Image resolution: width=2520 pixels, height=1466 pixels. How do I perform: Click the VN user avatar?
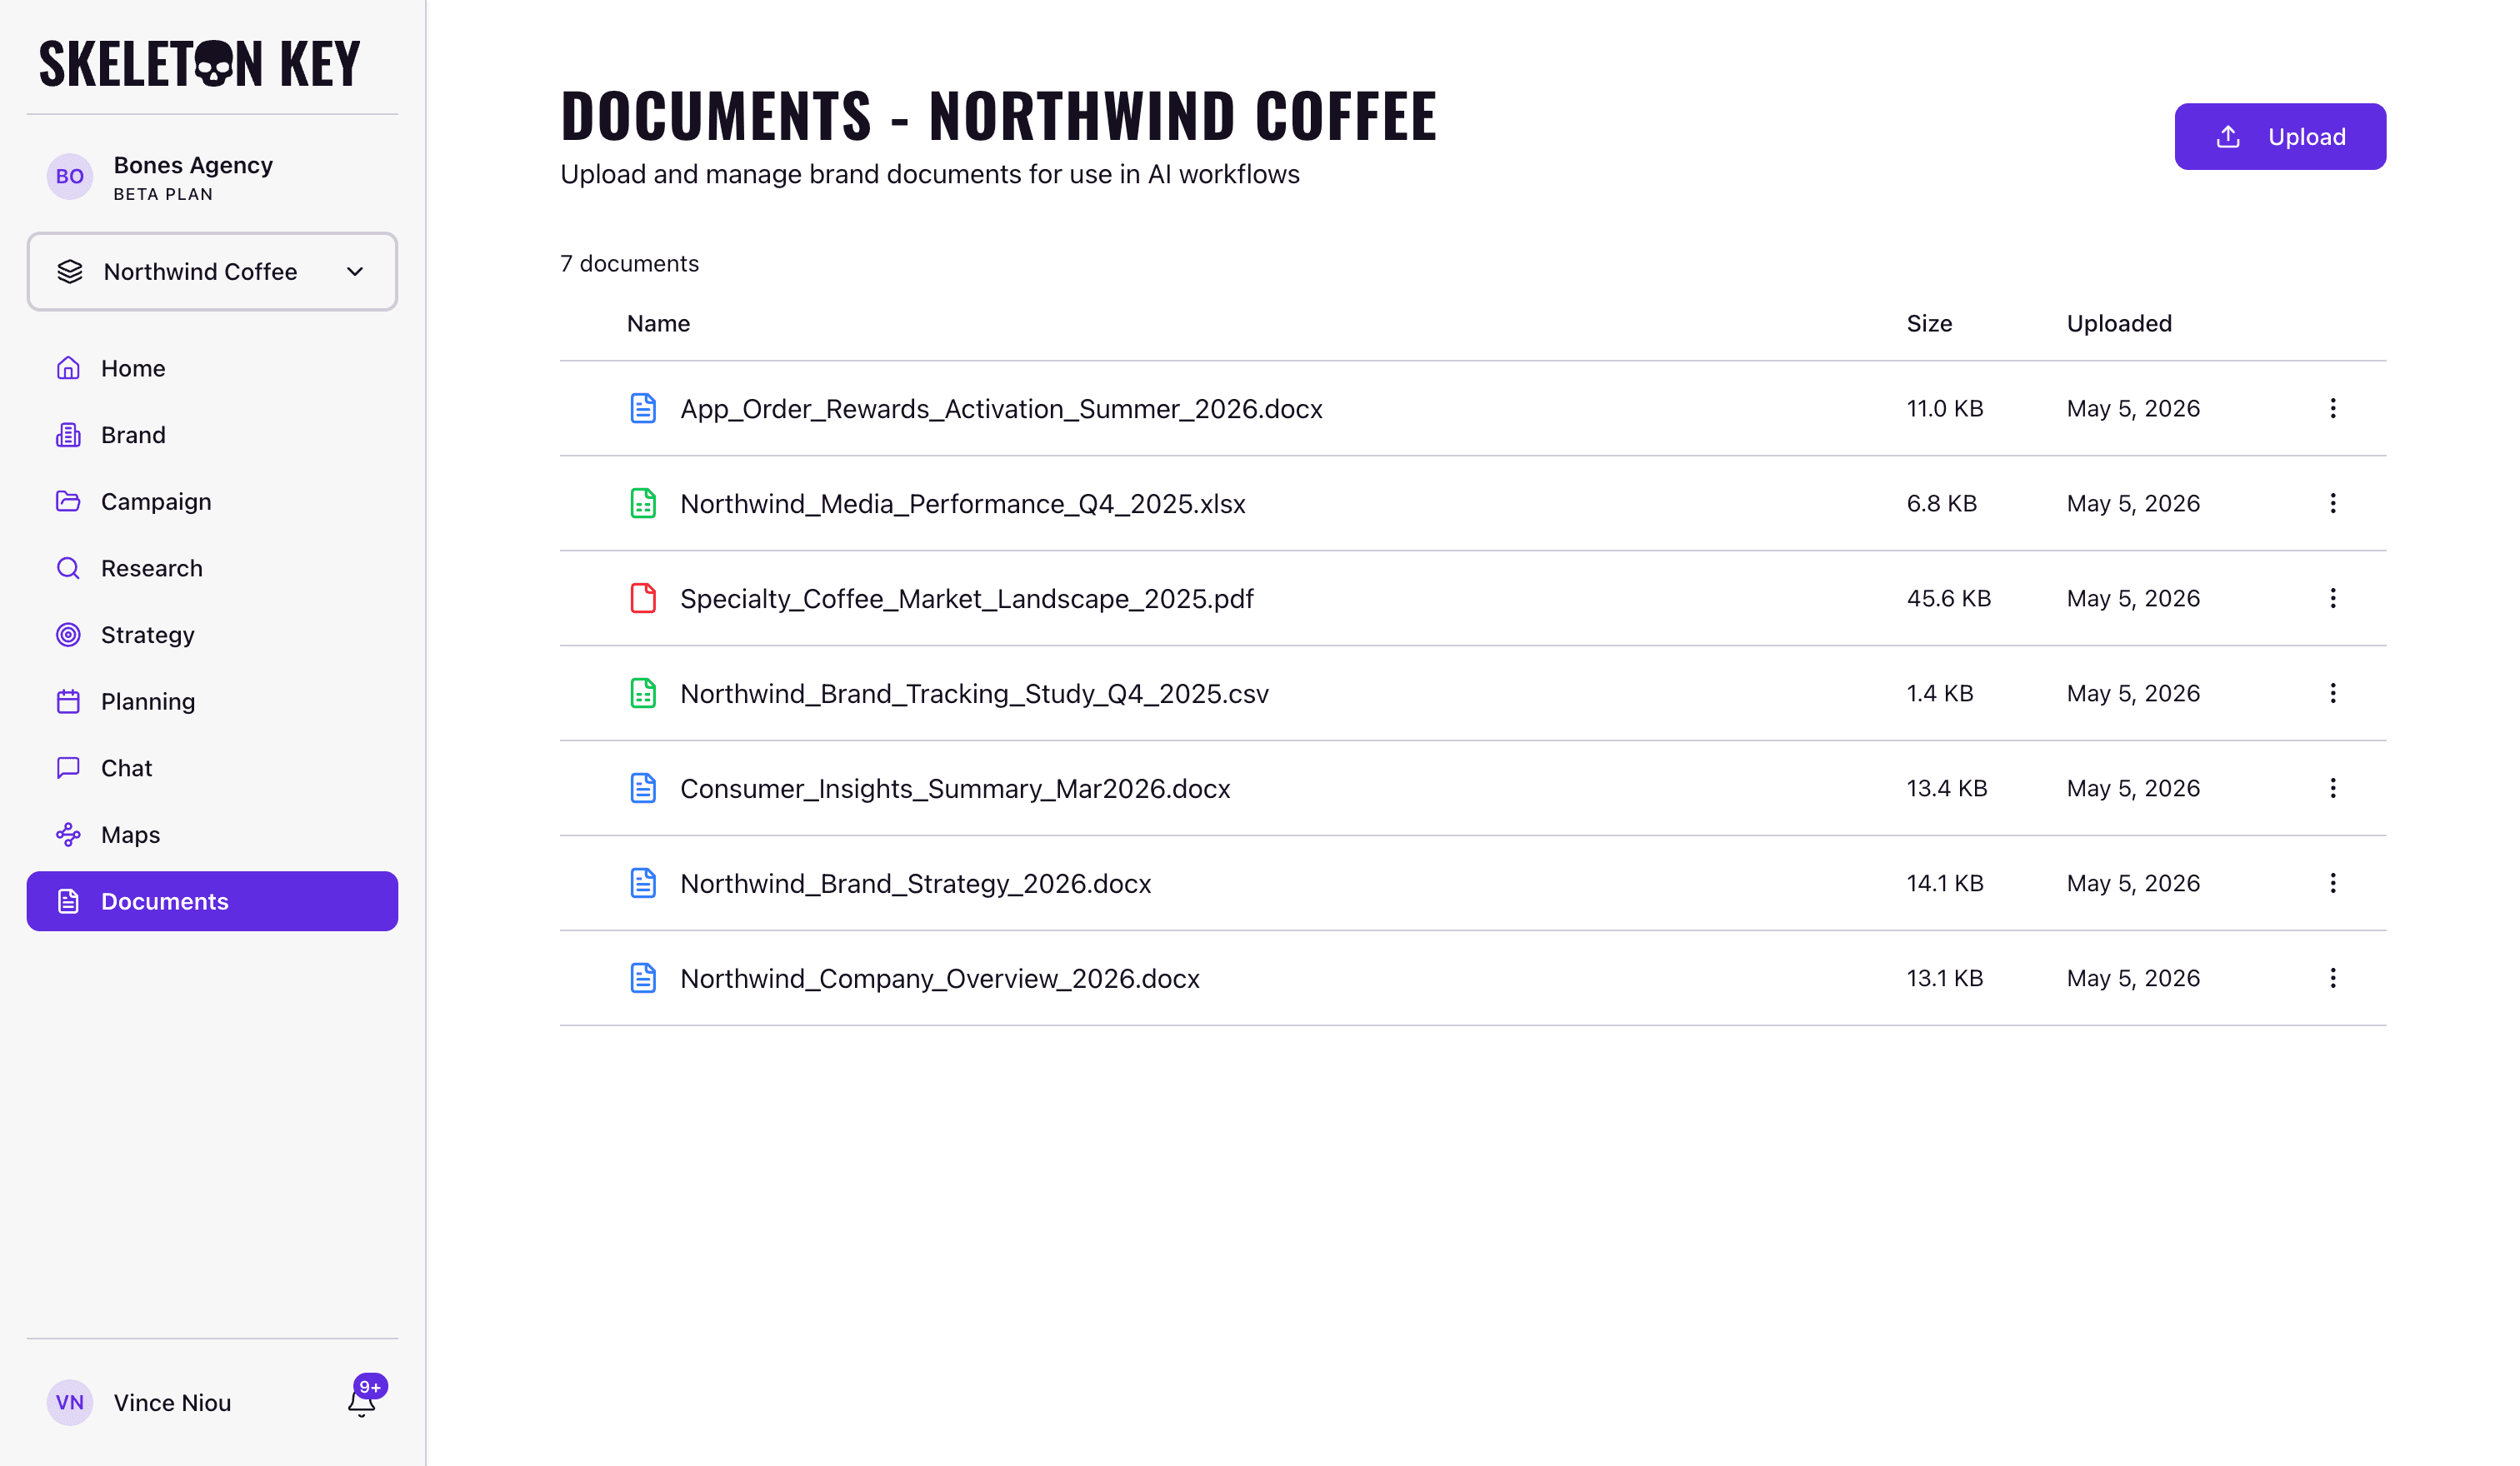tap(70, 1403)
